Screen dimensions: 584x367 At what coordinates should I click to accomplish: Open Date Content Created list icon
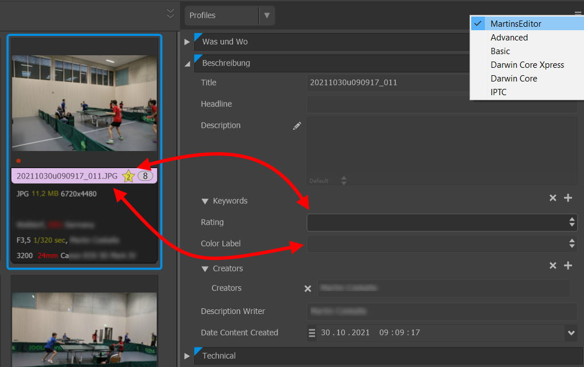312,333
